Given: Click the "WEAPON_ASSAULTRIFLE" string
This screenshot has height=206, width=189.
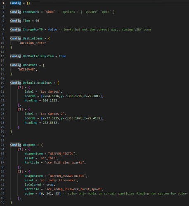Looking at the screenshot, I should pyautogui.click(x=67, y=176).
